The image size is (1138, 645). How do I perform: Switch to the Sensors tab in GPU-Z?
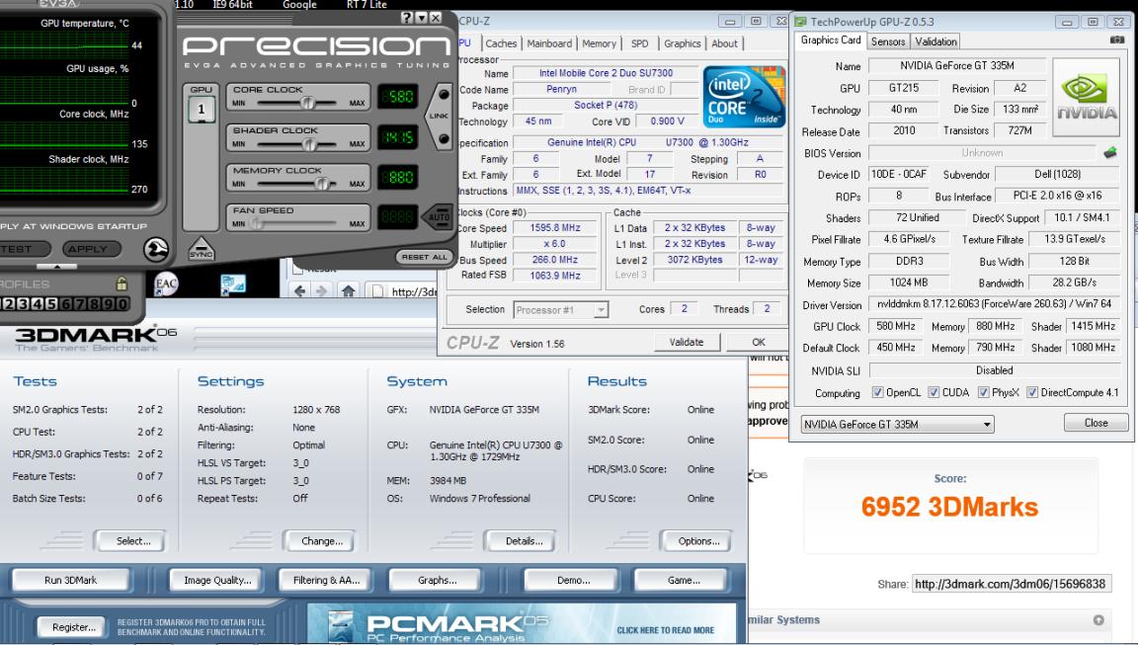(x=888, y=42)
